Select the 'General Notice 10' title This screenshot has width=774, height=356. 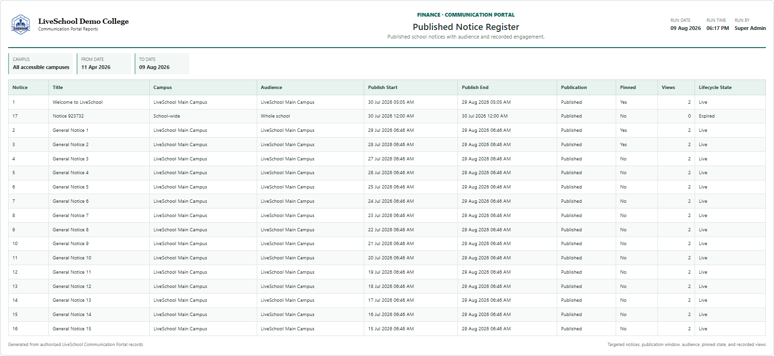point(72,258)
